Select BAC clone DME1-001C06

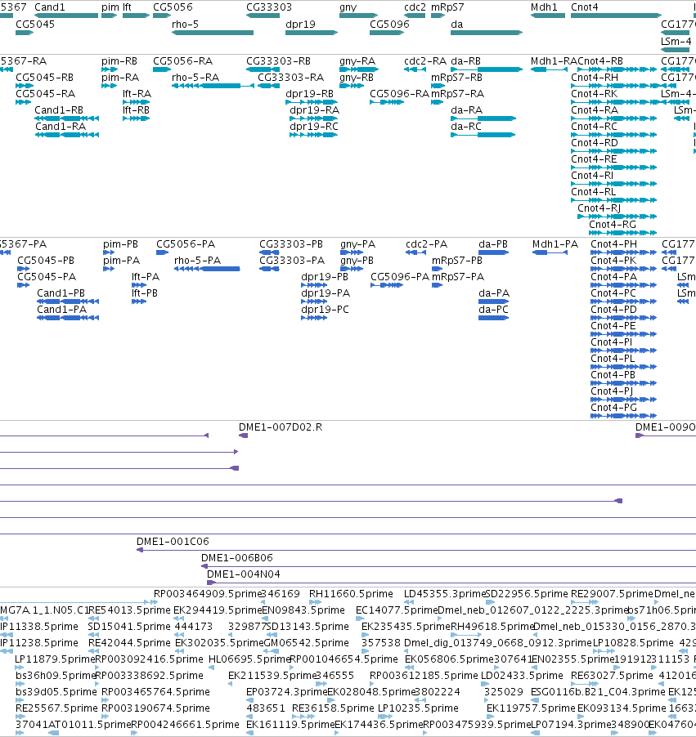173,541
